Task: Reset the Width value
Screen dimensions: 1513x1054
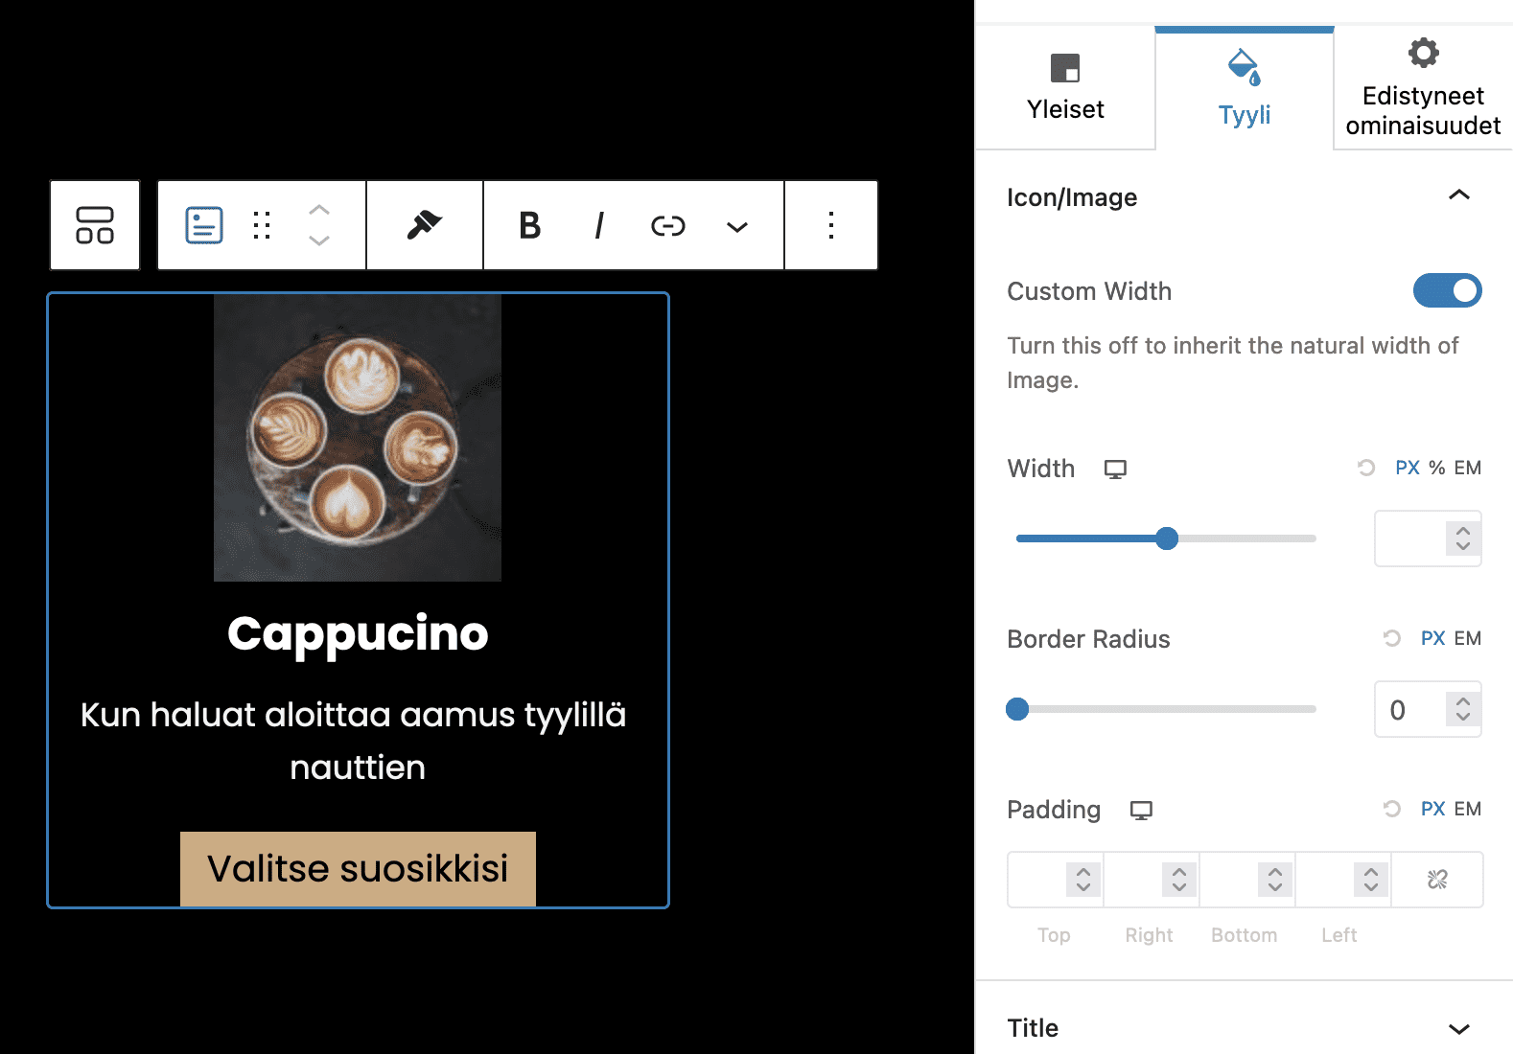Action: pos(1366,468)
